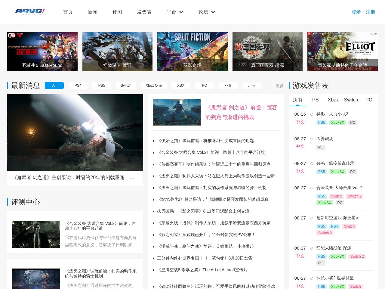The image size is (385, 289).
Task: Filter news by XSX
Action: [181, 85]
